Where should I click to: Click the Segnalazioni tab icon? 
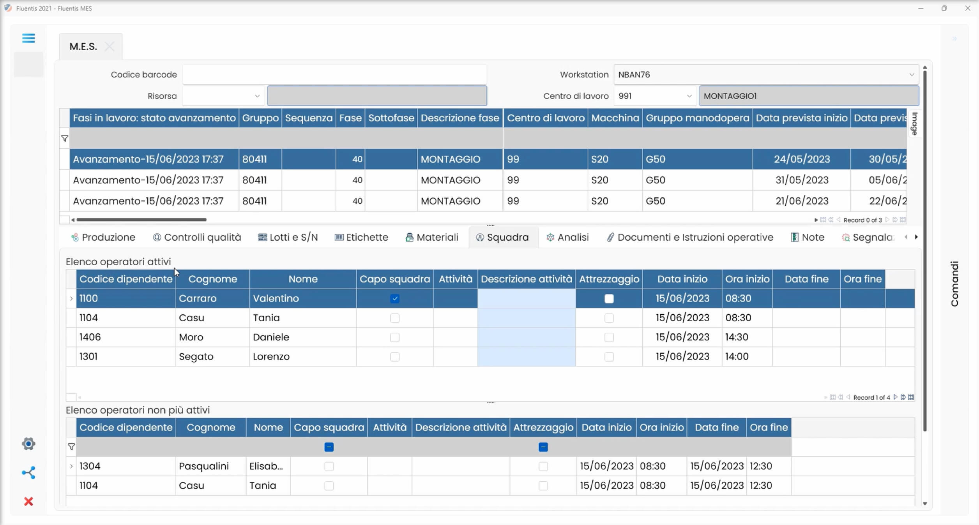point(845,237)
